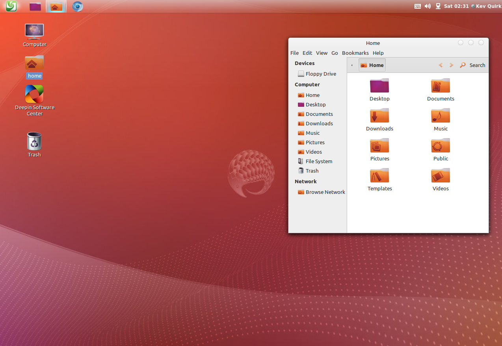Expand the path bar left arrow
This screenshot has height=346, width=502.
(352, 65)
